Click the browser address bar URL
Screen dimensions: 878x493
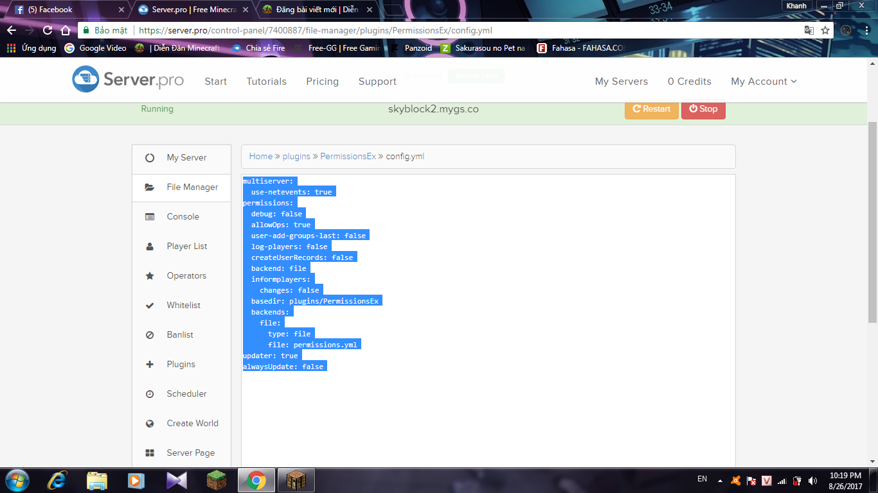[x=316, y=30]
